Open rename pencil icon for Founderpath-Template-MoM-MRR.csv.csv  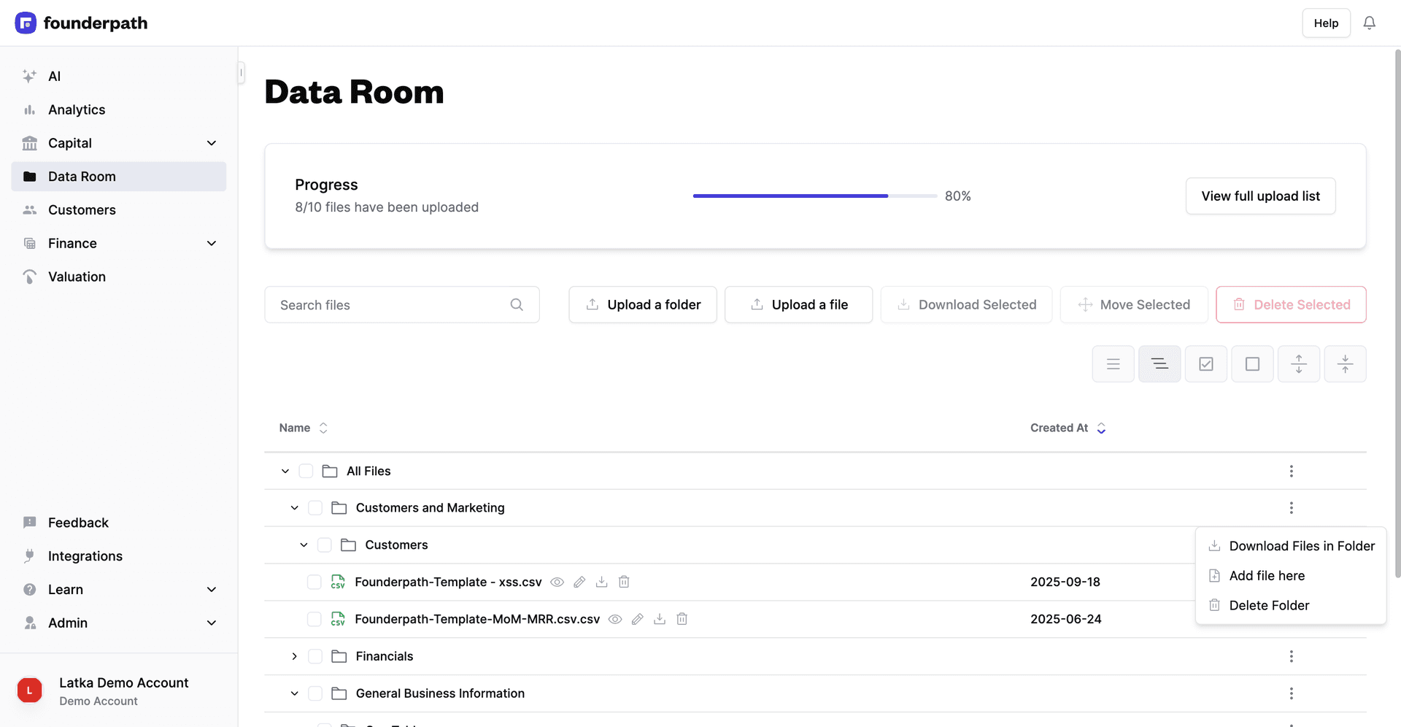point(637,618)
